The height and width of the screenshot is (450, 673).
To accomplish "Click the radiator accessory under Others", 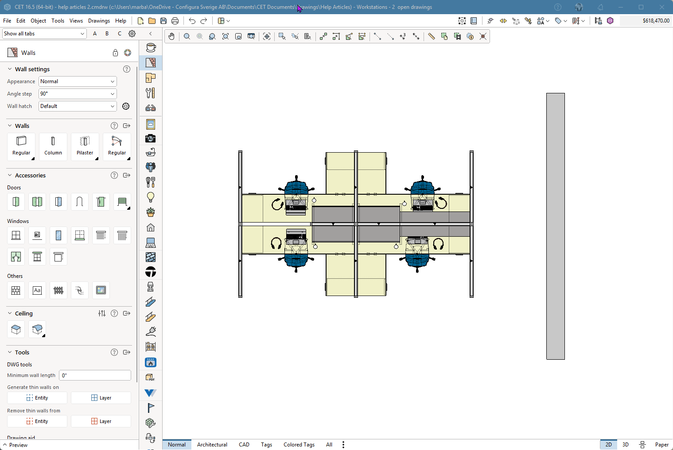I will click(58, 290).
